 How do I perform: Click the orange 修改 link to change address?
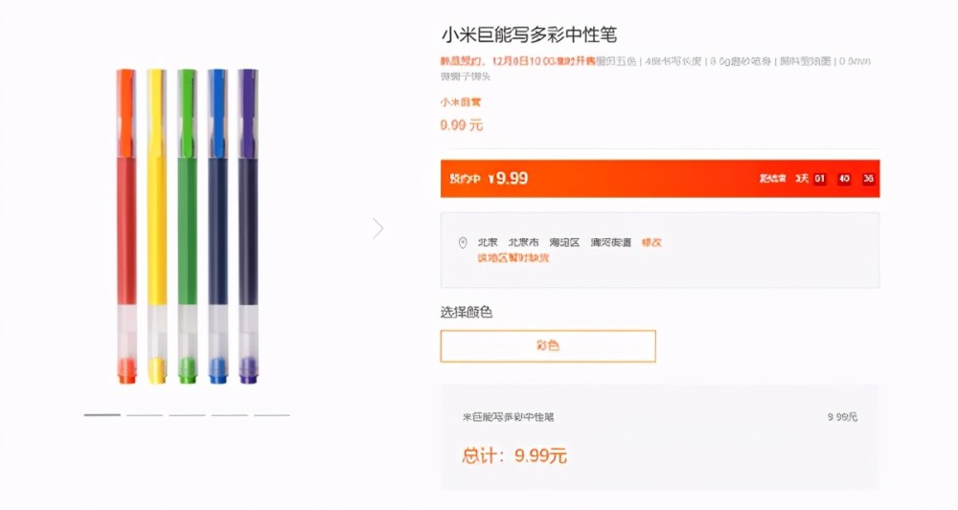click(x=651, y=242)
